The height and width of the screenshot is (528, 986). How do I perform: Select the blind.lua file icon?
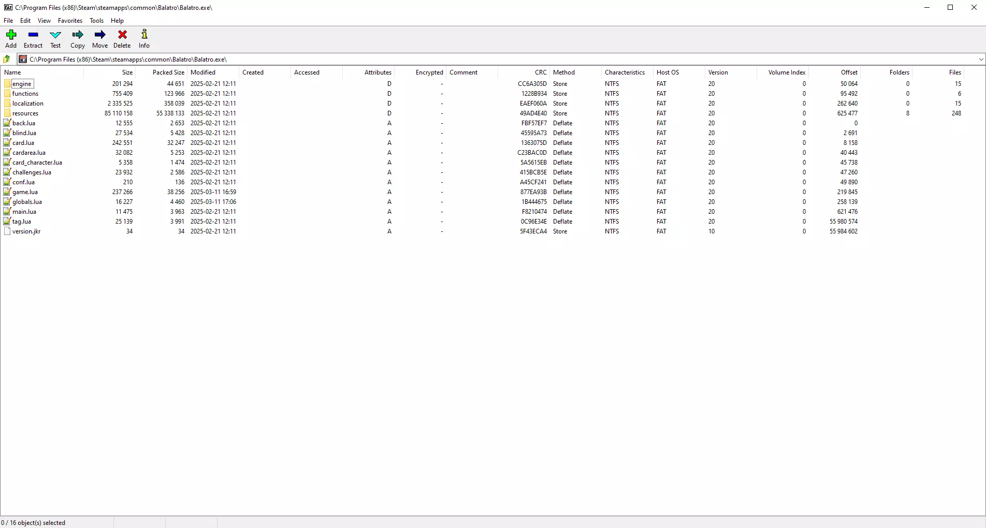point(7,133)
